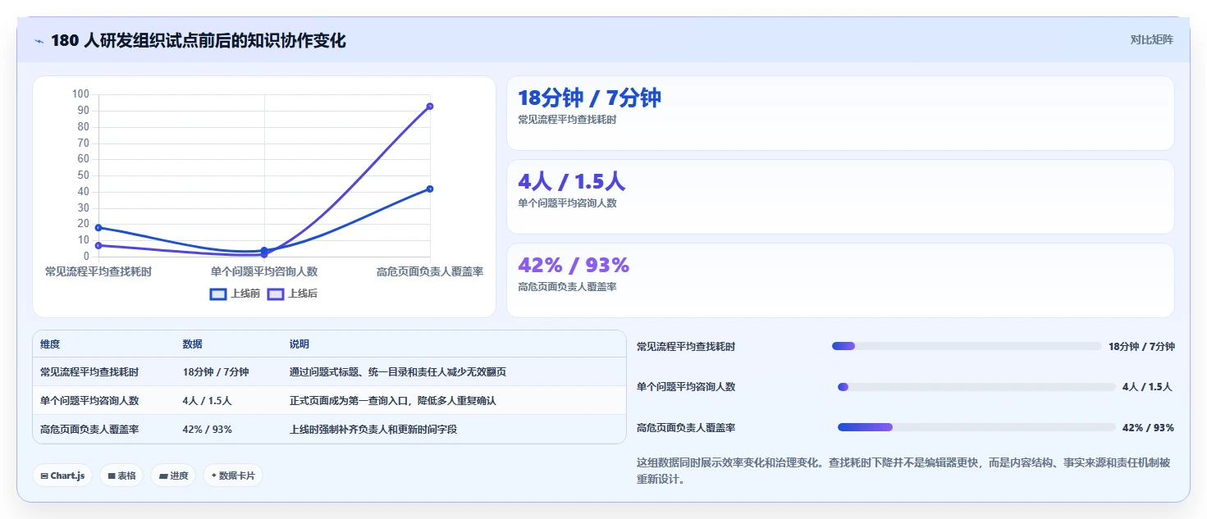The height and width of the screenshot is (519, 1207).
Task: Select the 上线前 data point at 42
Action: tap(430, 189)
